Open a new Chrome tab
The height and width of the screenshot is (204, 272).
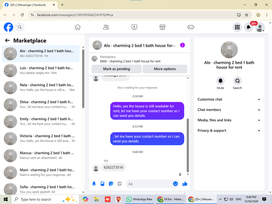62,5
